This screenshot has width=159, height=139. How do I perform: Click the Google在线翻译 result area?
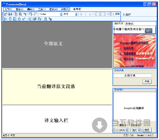click(135, 107)
